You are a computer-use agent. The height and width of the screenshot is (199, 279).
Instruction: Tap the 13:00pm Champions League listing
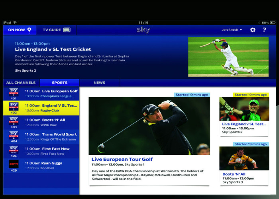coord(49,96)
